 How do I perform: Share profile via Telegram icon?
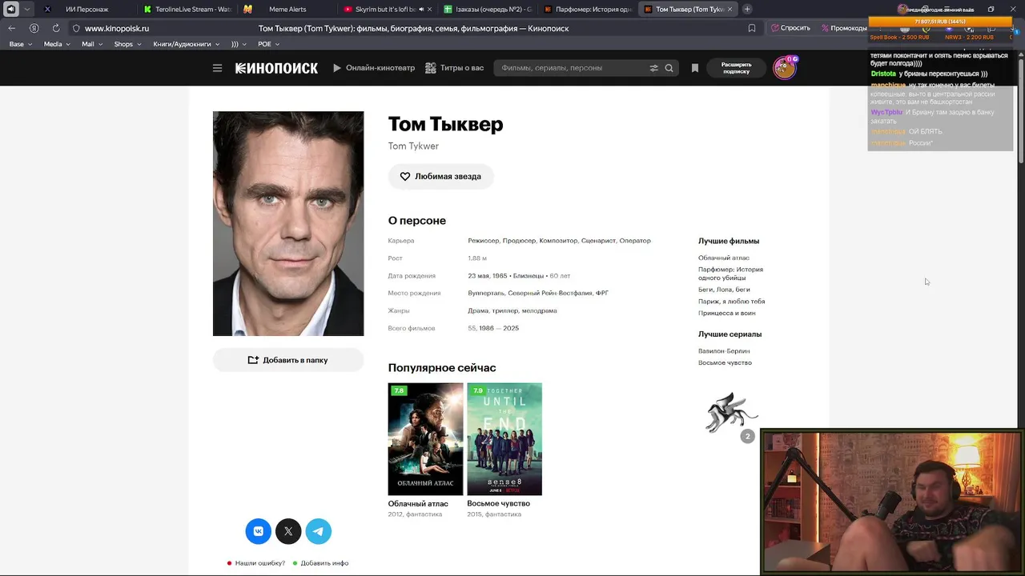(x=318, y=531)
